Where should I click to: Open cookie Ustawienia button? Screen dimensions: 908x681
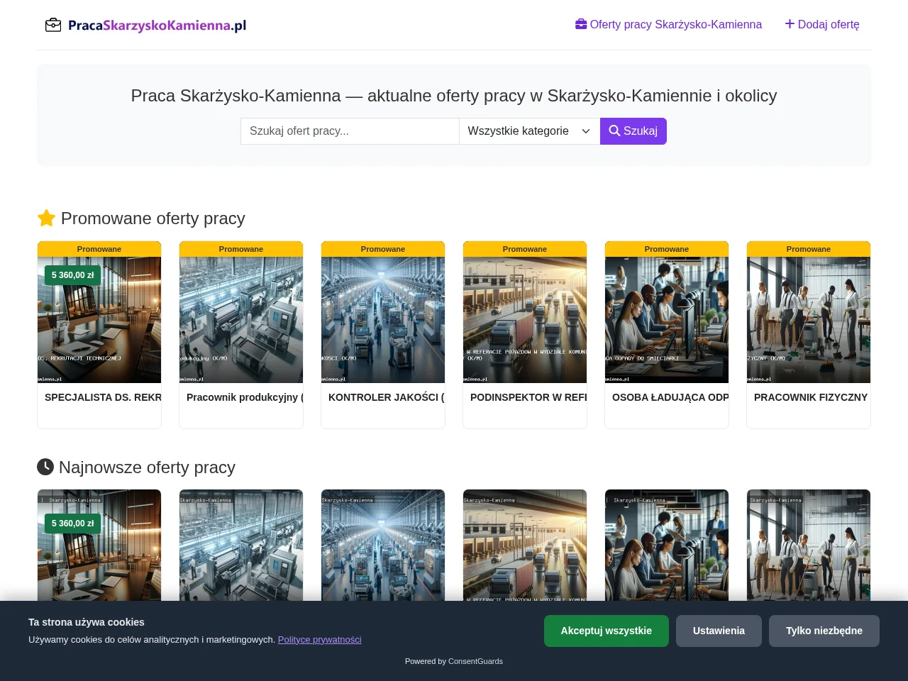pyautogui.click(x=719, y=631)
